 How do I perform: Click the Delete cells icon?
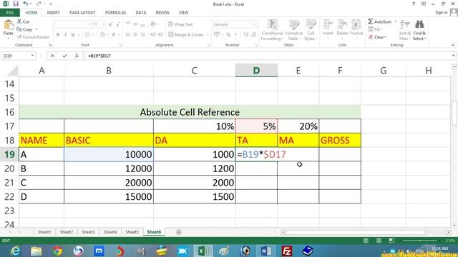point(342,24)
